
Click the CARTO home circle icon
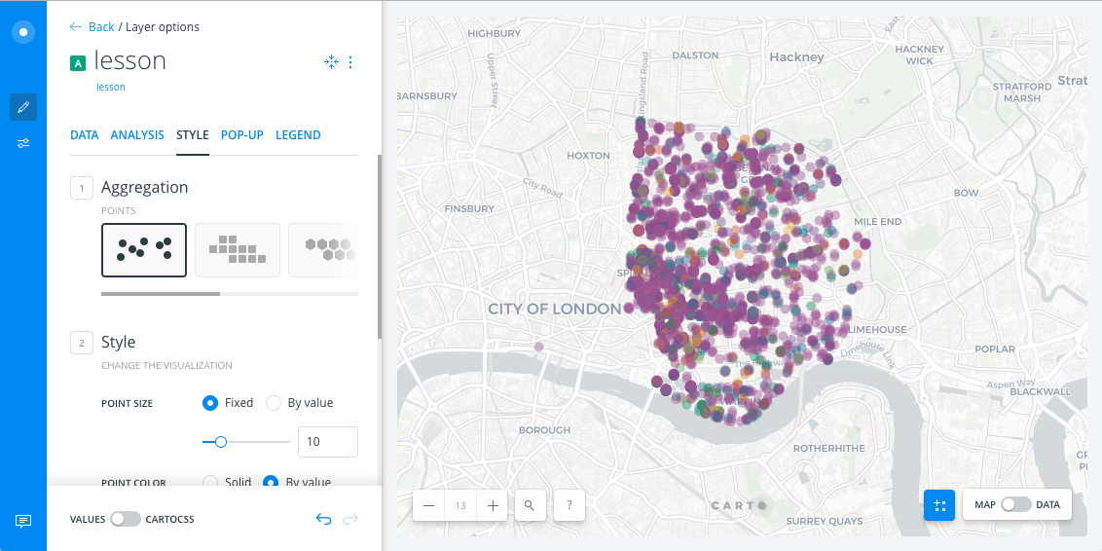[23, 32]
